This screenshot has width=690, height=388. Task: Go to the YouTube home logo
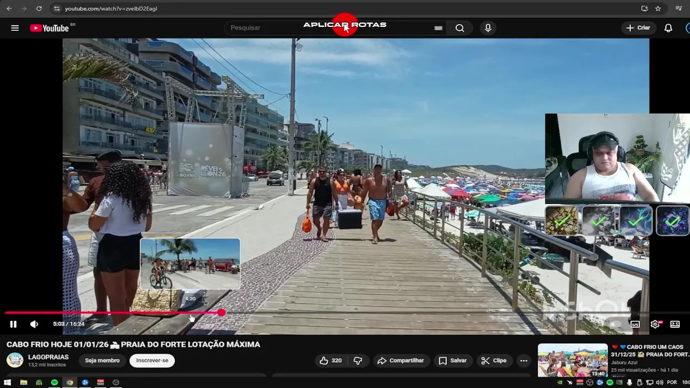tap(49, 28)
